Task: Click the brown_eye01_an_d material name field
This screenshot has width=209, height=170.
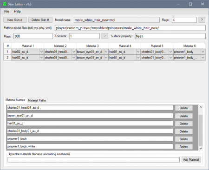Action: tap(90, 116)
